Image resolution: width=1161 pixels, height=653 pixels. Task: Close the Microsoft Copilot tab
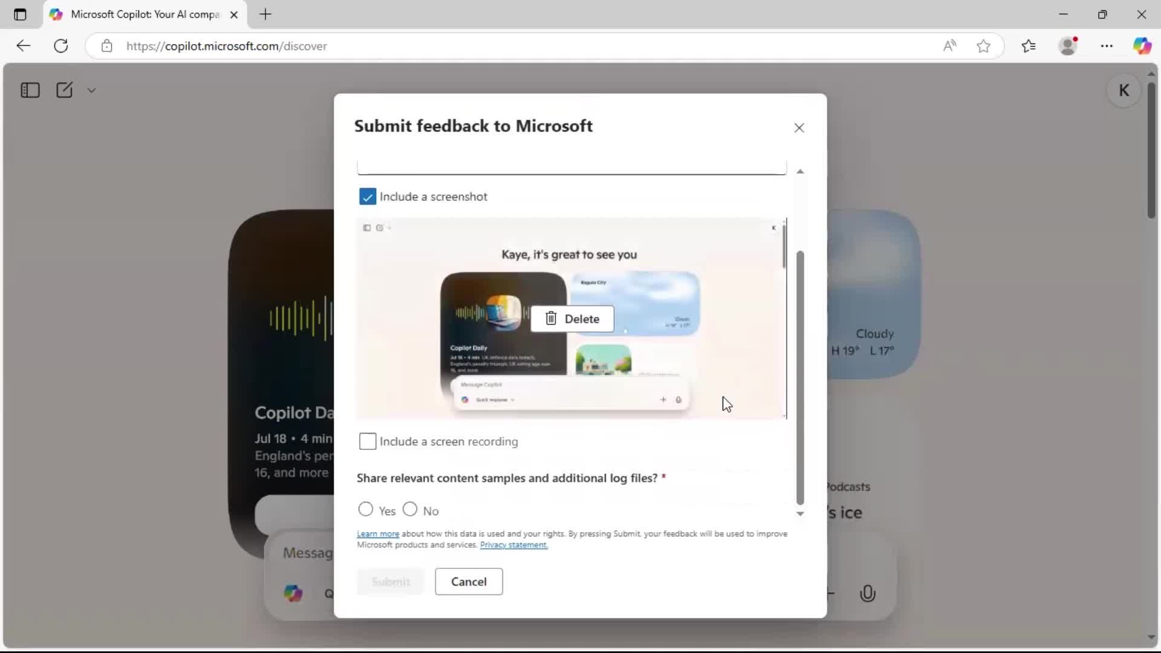234,15
